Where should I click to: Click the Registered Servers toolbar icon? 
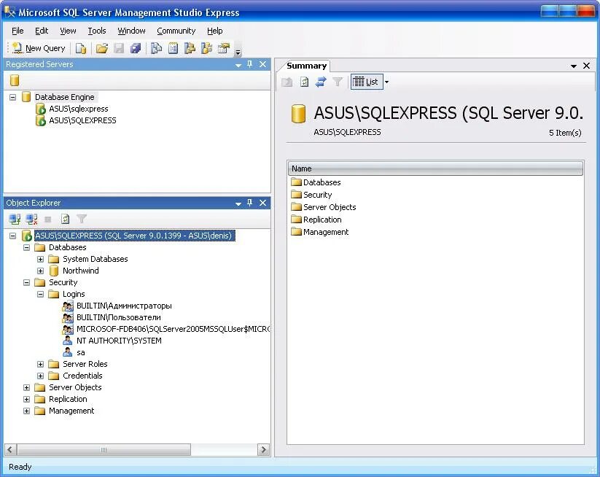pyautogui.click(x=156, y=48)
